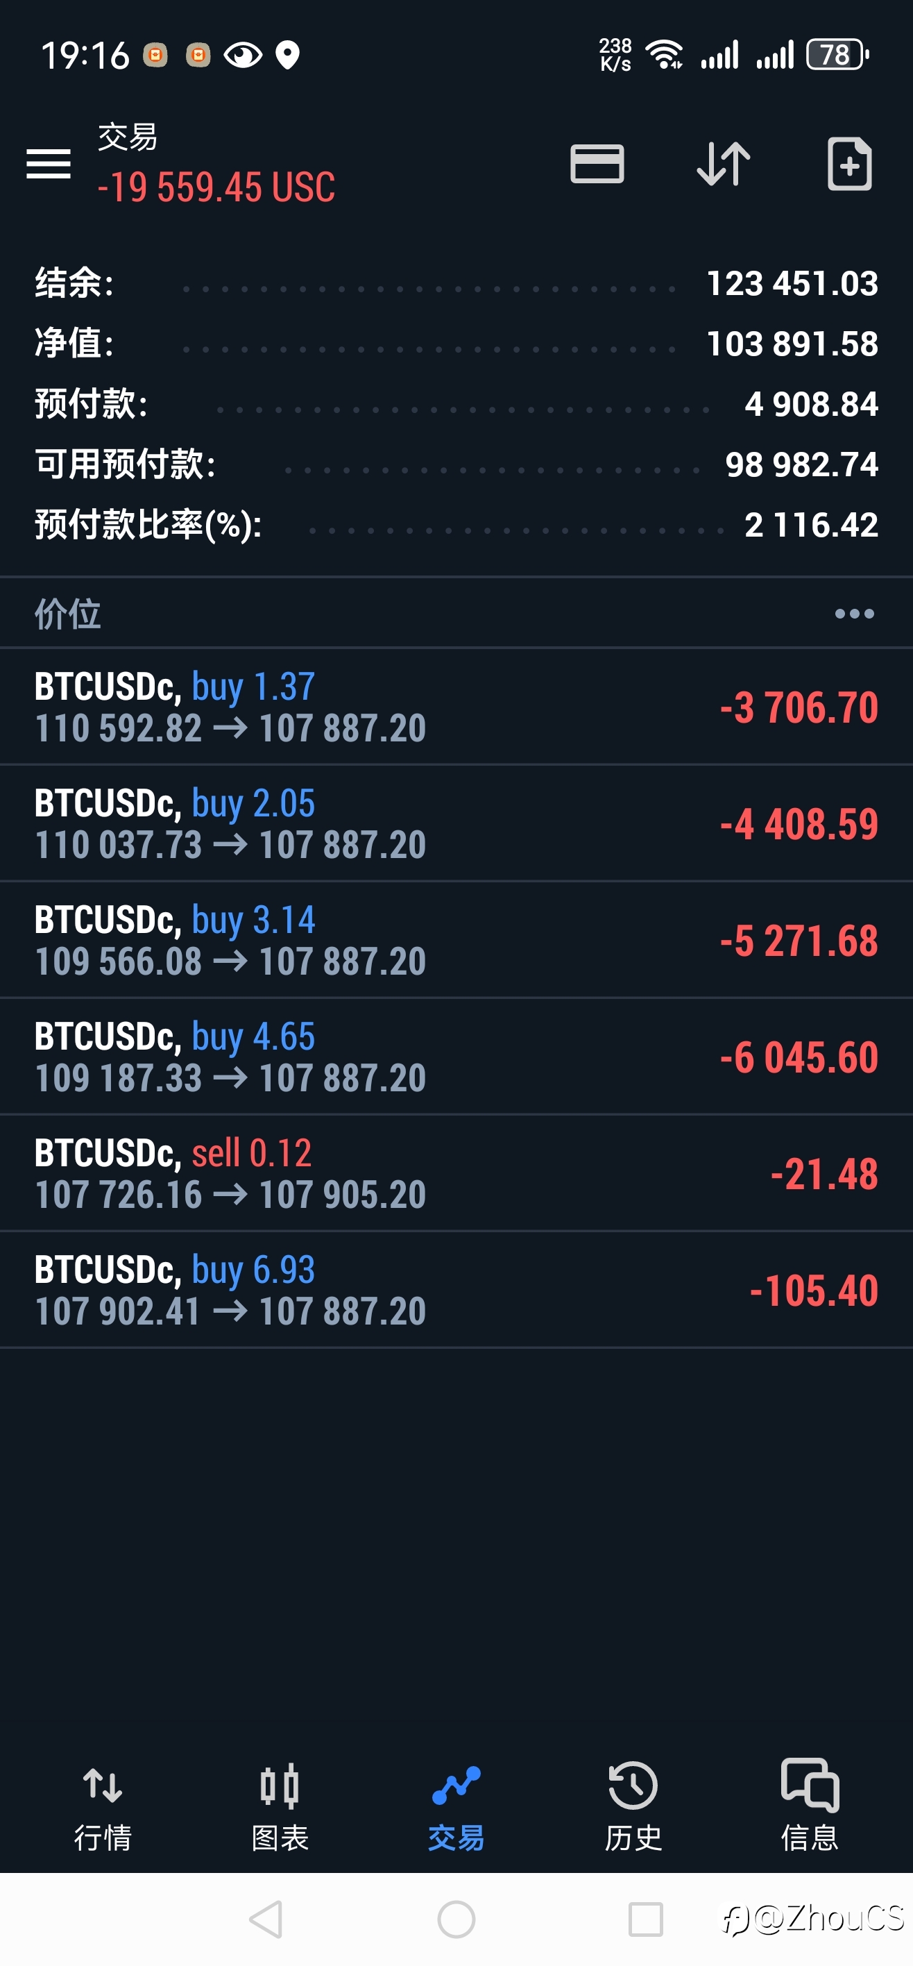Select the buy 1.37 BTCUSDc position
The width and height of the screenshot is (913, 1966).
tap(456, 707)
